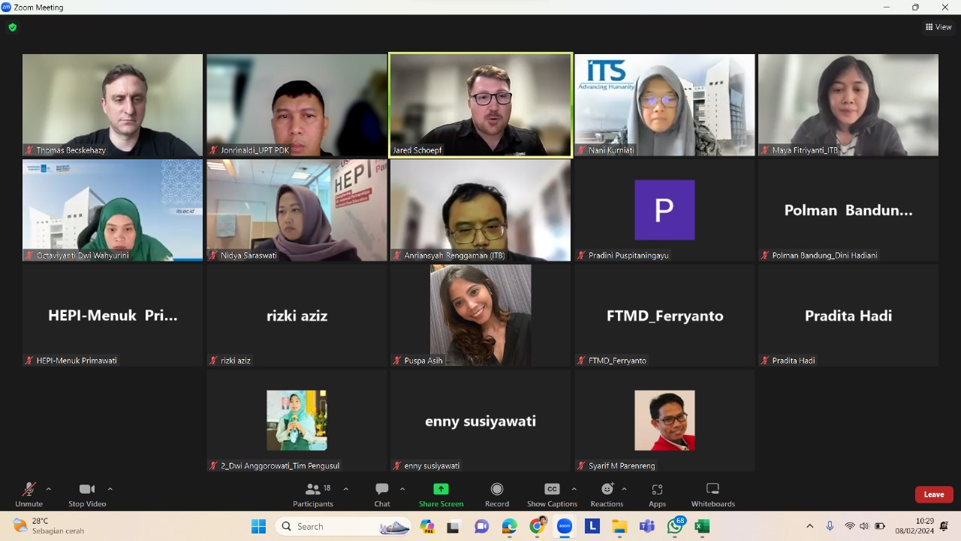Click 2_Dwi Anggorowati's profile picture

(x=297, y=420)
